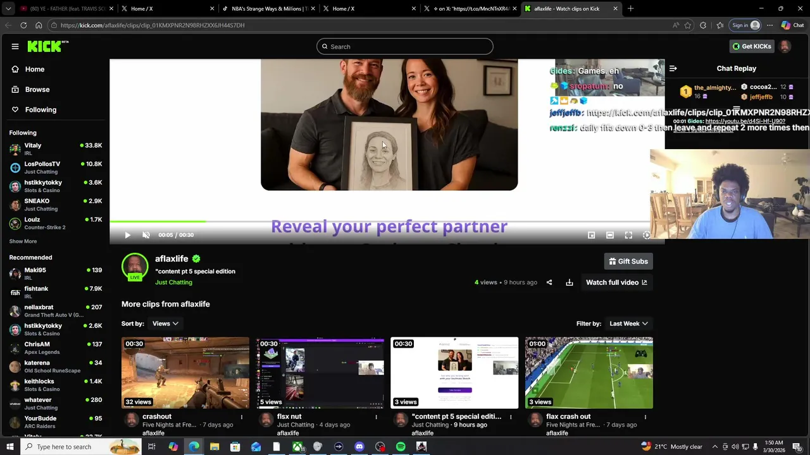The width and height of the screenshot is (810, 455).
Task: Click browser Sign in button
Action: pyautogui.click(x=745, y=25)
